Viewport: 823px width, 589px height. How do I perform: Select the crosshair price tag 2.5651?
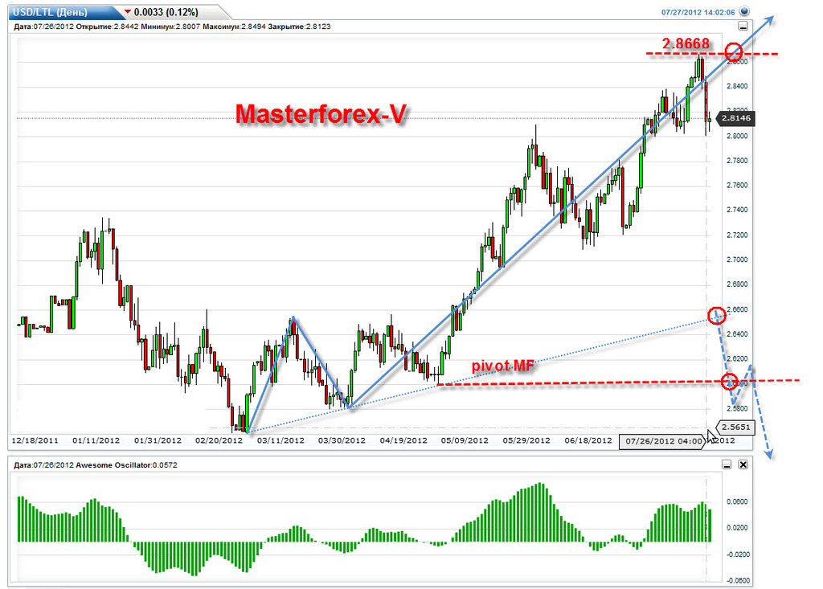736,427
